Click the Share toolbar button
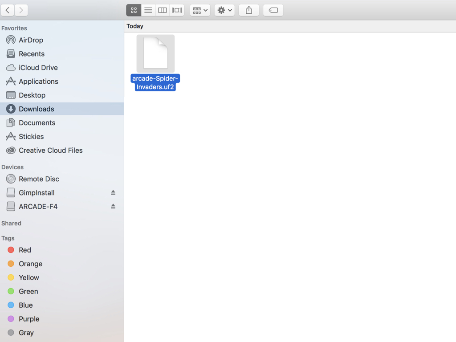 [249, 10]
